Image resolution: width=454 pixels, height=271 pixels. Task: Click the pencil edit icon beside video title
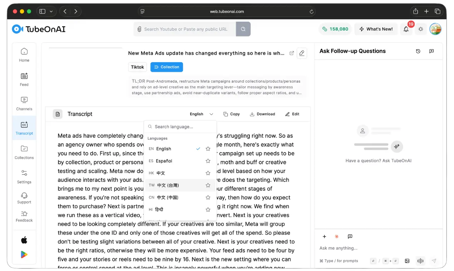pos(302,53)
